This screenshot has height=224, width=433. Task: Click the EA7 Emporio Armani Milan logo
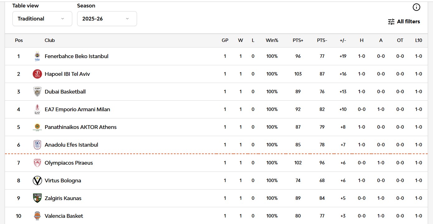37,109
